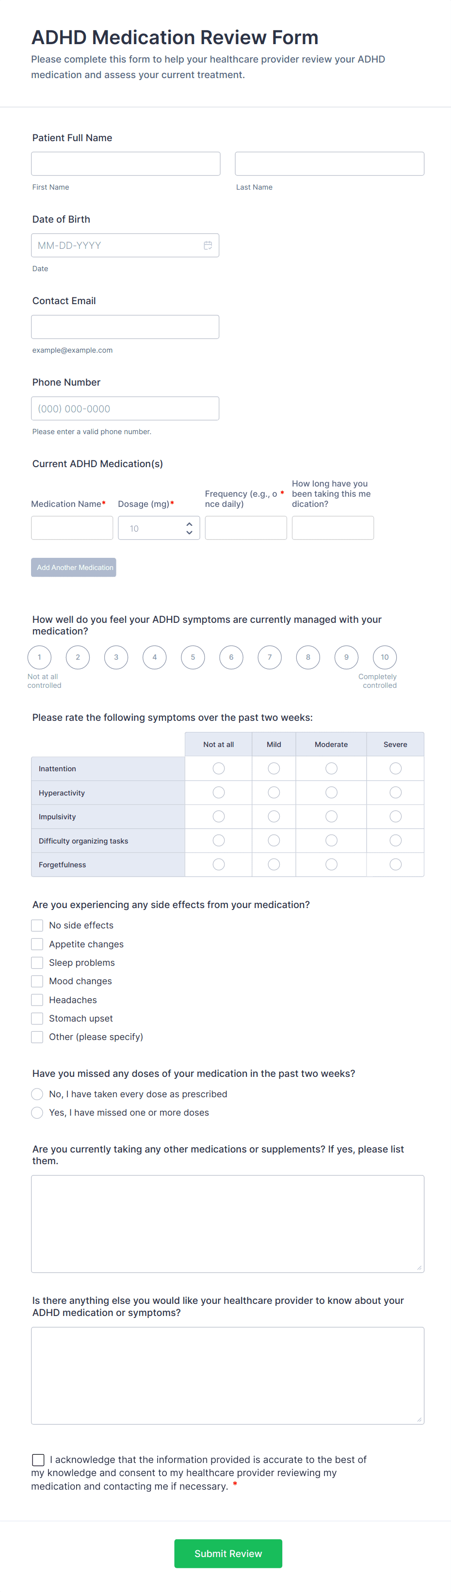
Task: Set Hyperactivity to Not at all
Action: [x=219, y=792]
